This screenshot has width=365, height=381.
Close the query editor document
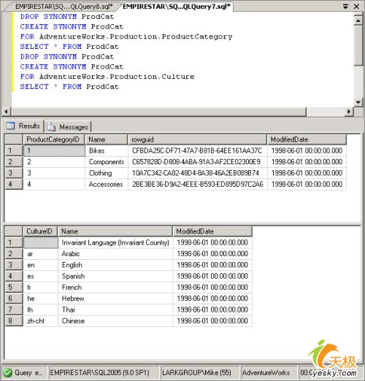356,7
